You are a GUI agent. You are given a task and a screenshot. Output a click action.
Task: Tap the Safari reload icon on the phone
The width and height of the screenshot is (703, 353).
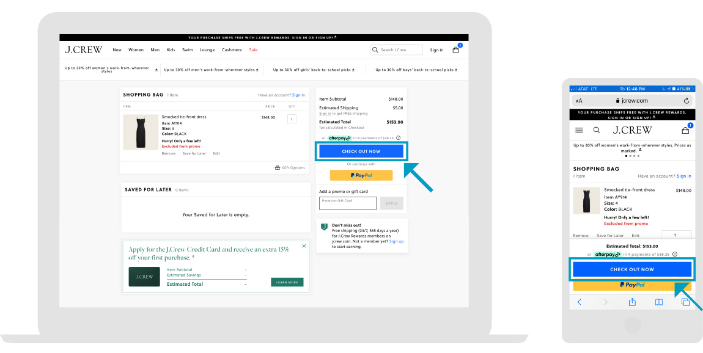[x=686, y=101]
